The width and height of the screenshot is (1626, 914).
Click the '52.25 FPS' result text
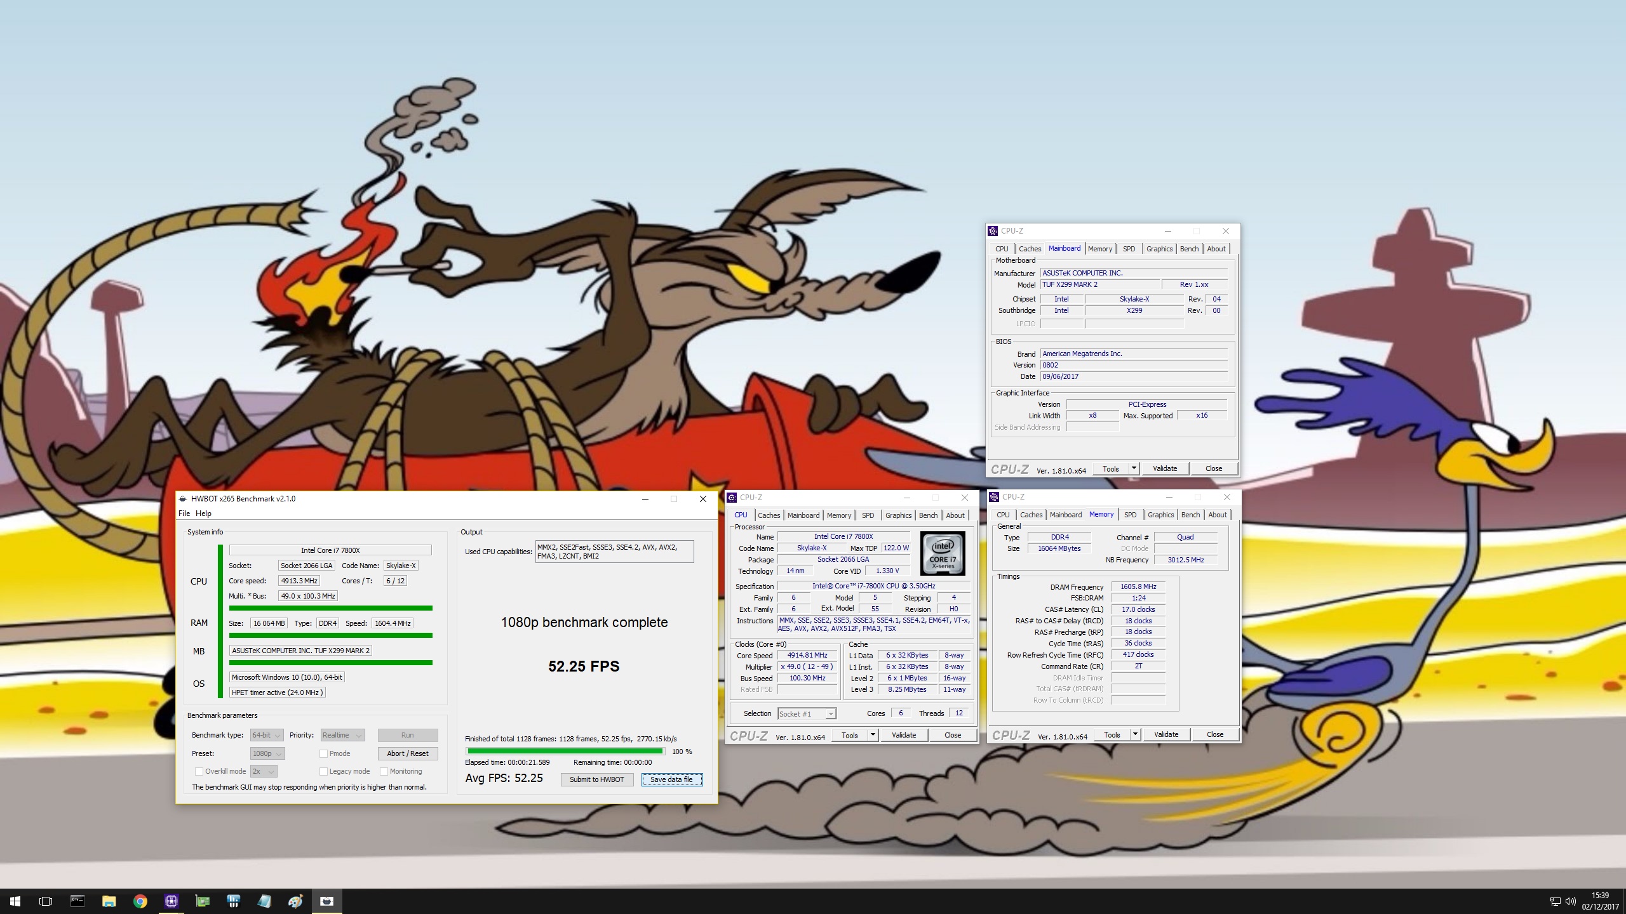(x=584, y=666)
